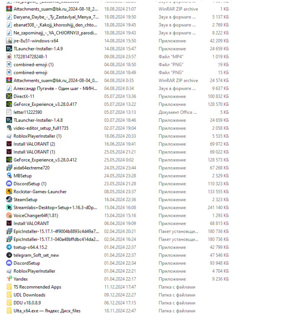281x315 pixels.
Task: Click the letter11222590 document icon
Action: pyautogui.click(x=9, y=112)
